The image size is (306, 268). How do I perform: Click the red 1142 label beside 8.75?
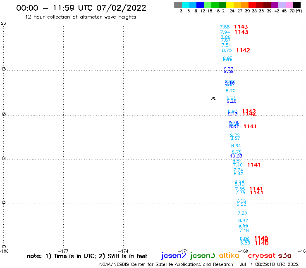[243, 50]
